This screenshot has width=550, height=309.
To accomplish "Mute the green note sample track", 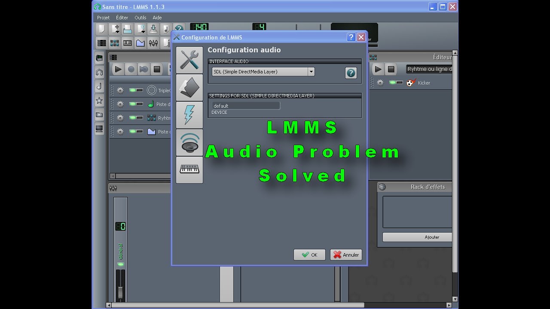I will coord(132,104).
